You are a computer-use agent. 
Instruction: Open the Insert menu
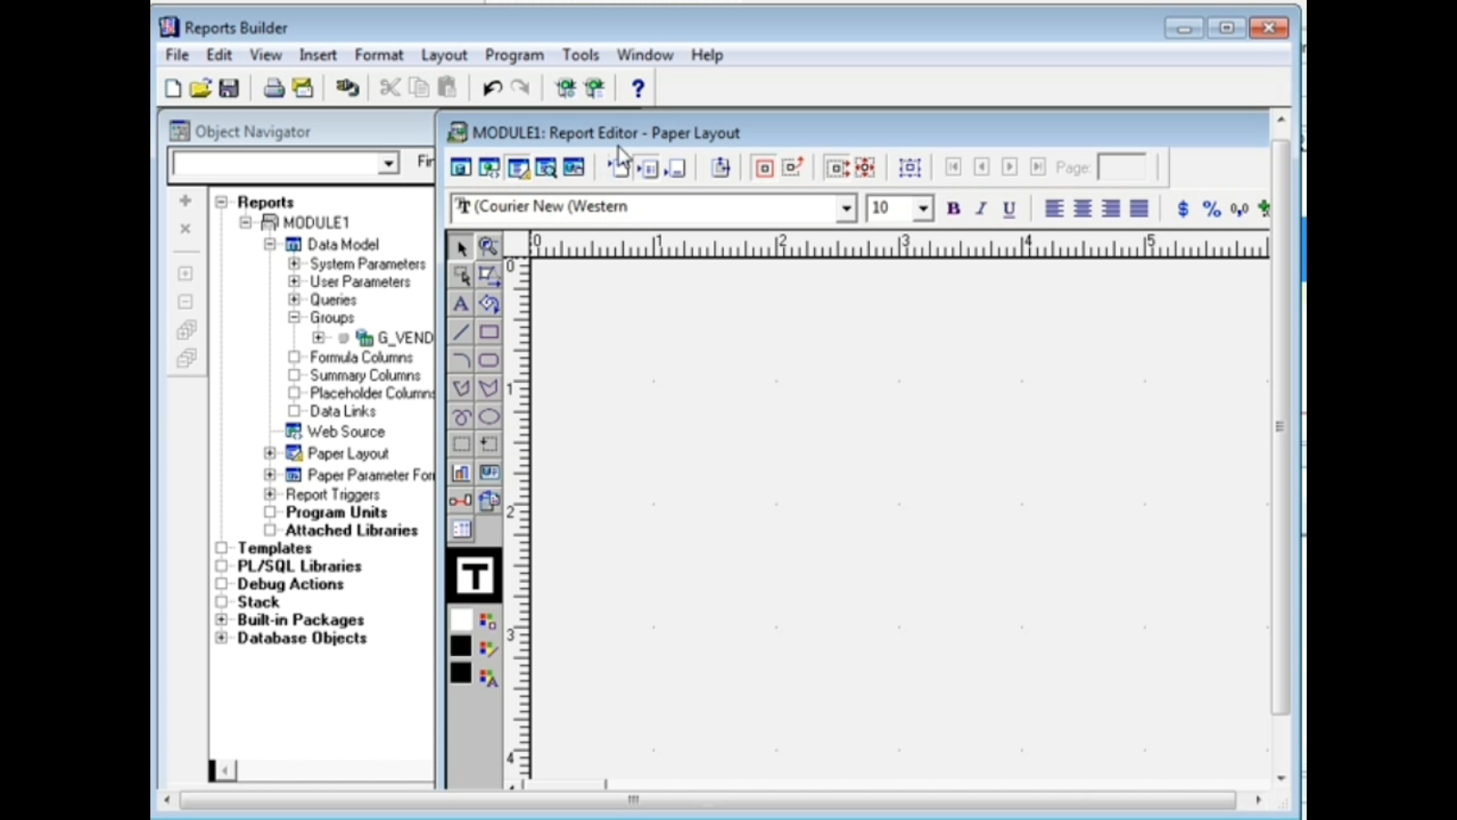[317, 55]
